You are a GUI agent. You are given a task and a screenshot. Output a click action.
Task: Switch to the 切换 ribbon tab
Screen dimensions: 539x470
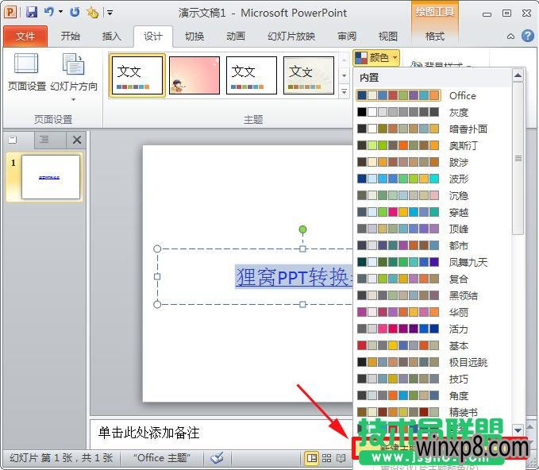(194, 36)
